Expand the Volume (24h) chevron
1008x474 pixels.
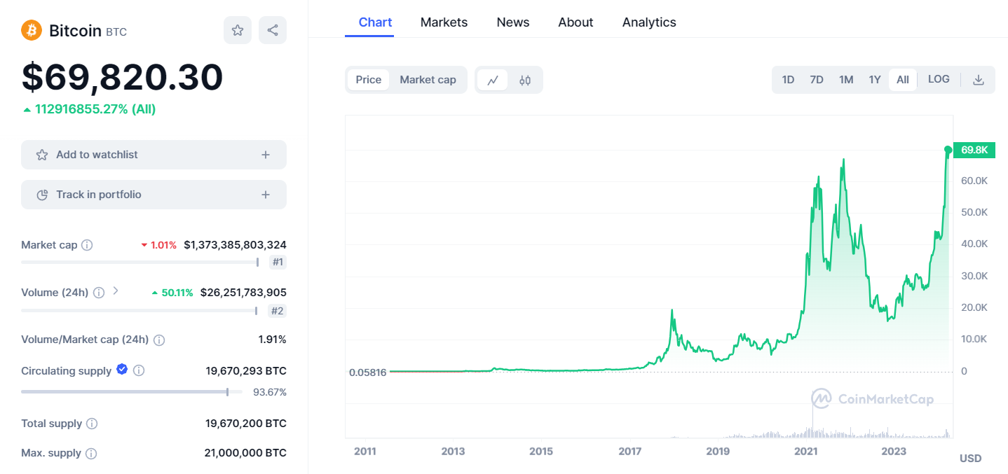click(116, 291)
